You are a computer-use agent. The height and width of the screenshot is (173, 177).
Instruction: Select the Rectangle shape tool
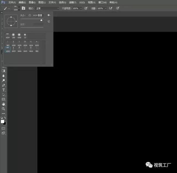(3, 99)
